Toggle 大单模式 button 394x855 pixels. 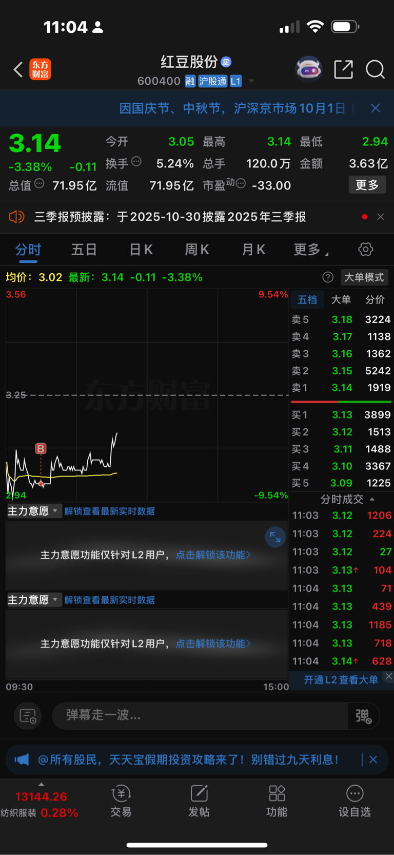[364, 277]
